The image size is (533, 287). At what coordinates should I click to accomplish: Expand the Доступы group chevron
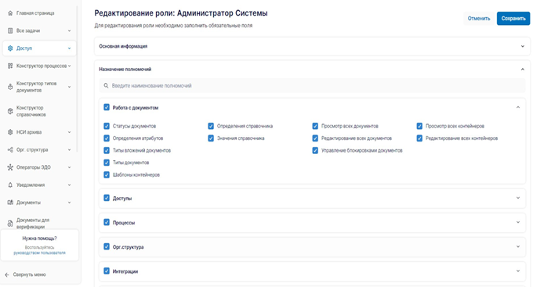pyautogui.click(x=518, y=198)
